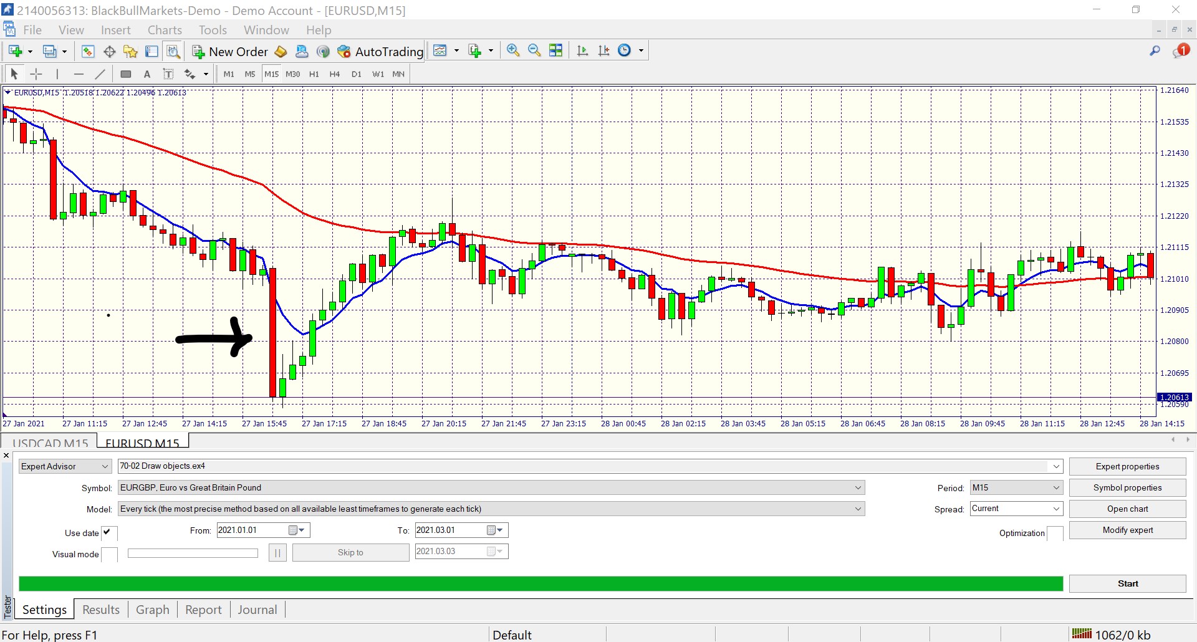This screenshot has height=642, width=1197.
Task: Uncheck the Use date checkbox
Action: (107, 532)
